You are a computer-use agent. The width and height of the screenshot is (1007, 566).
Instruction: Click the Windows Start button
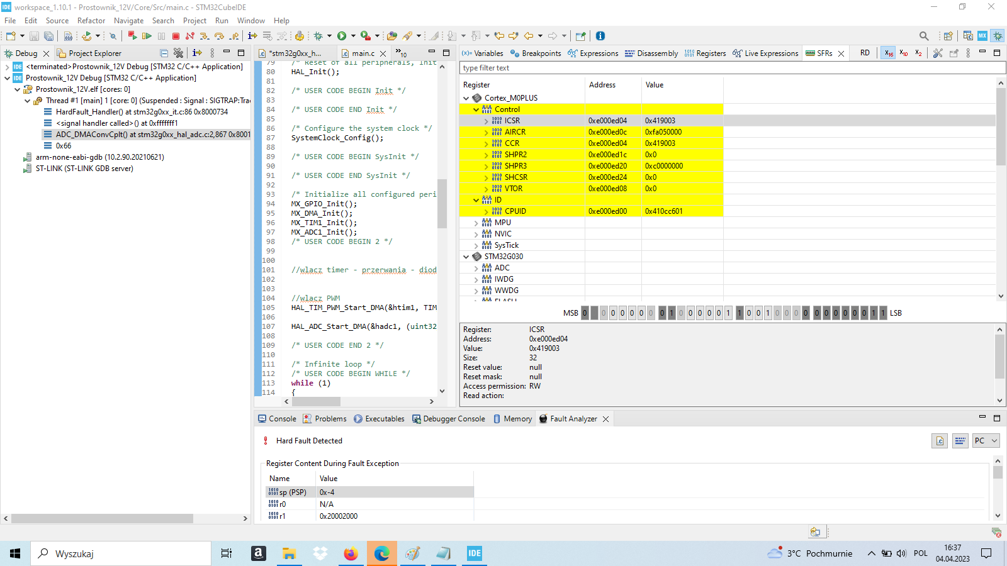[x=15, y=553]
